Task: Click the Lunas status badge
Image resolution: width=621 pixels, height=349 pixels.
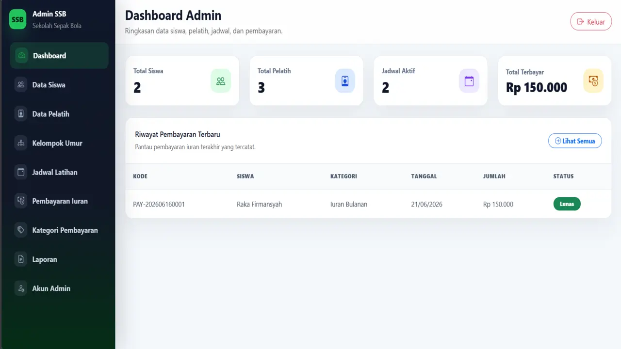Action: click(567, 204)
